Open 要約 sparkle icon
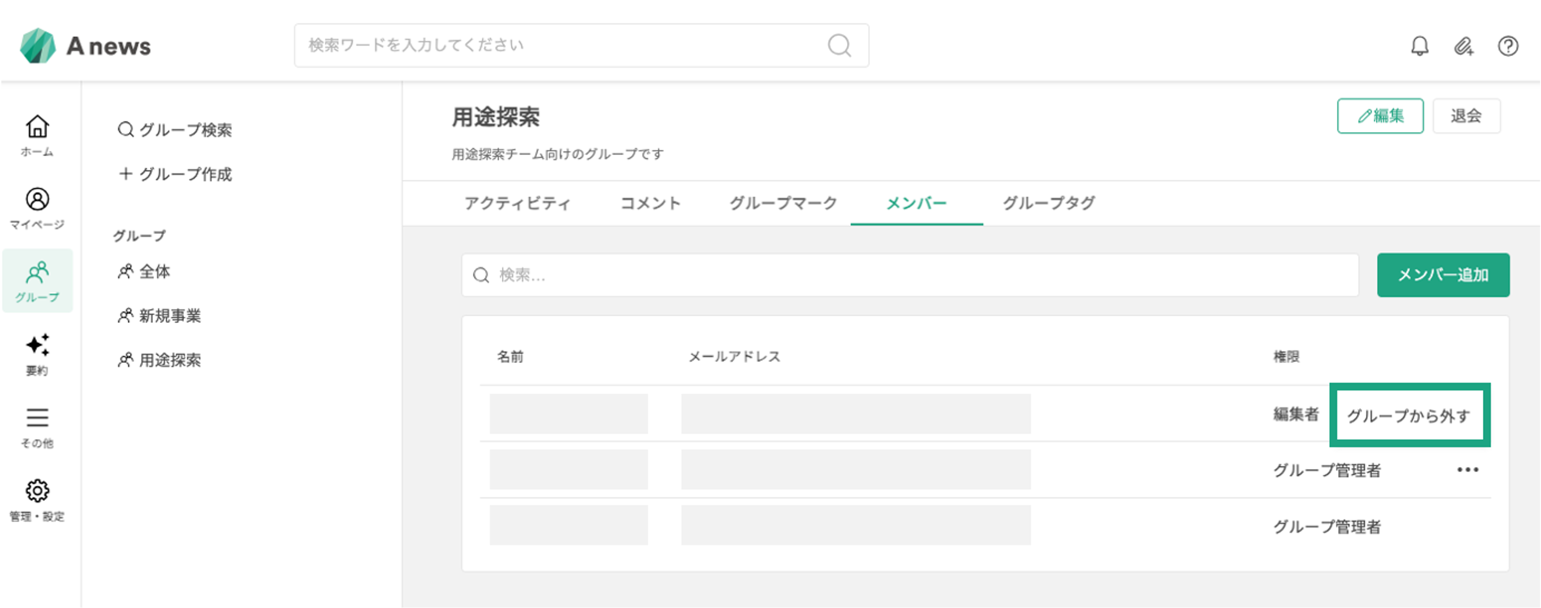 pos(37,355)
